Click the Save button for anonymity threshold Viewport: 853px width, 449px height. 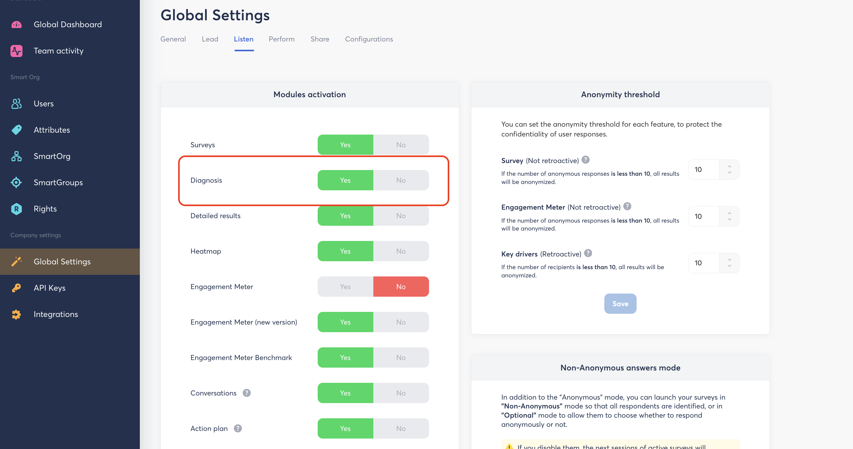click(x=620, y=304)
